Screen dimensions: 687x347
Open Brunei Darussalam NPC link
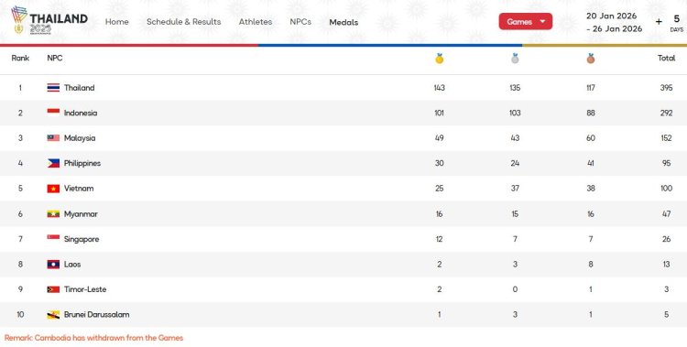(97, 315)
